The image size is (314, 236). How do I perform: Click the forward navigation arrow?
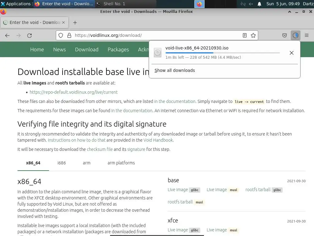tap(18, 36)
